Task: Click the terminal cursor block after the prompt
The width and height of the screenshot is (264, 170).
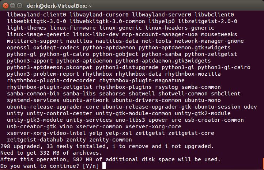Action: (104, 166)
